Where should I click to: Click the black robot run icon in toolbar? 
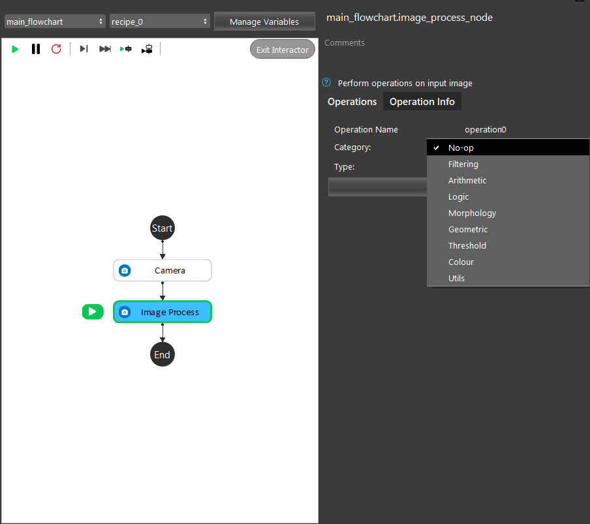[147, 49]
